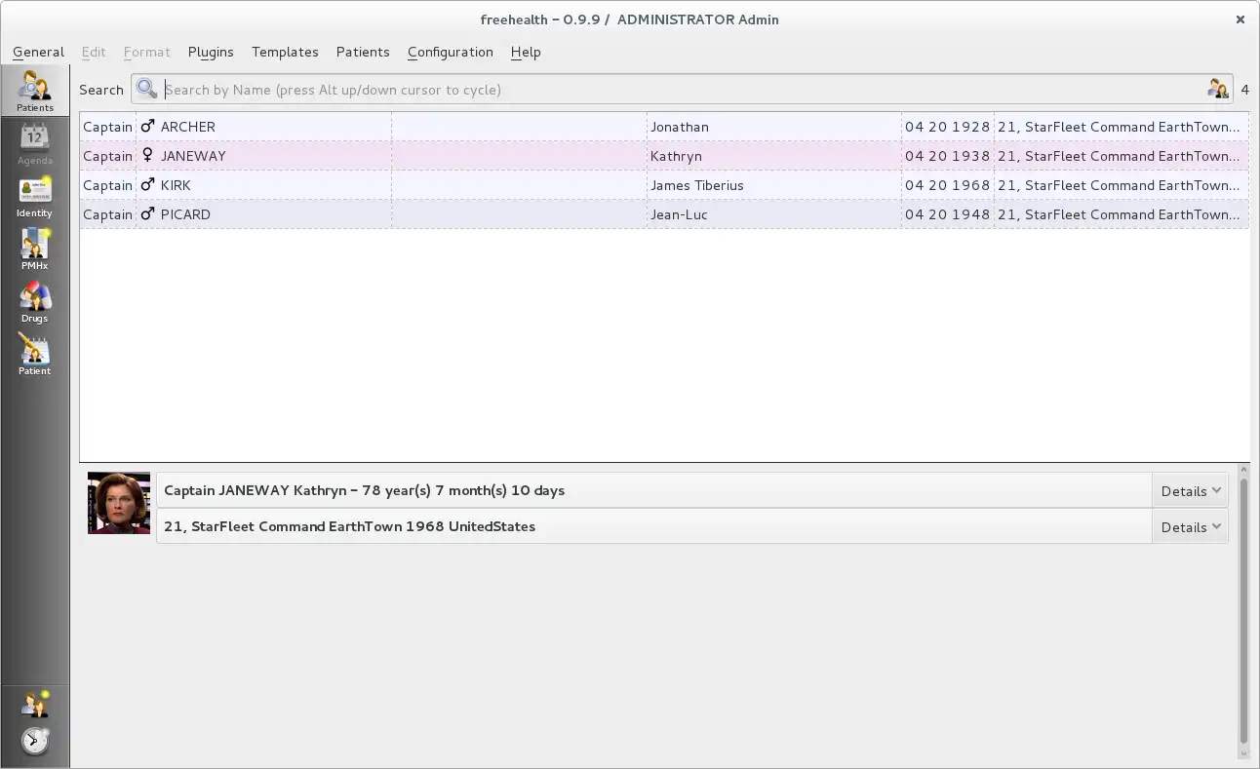
Task: Click the address cell in KIRK's row
Action: 1122,185
